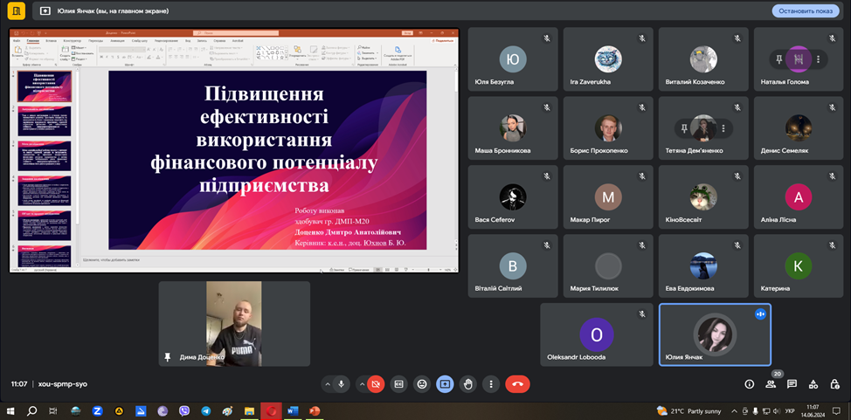Switch to the Вставка ribbon tab
The height and width of the screenshot is (420, 851).
pos(51,41)
